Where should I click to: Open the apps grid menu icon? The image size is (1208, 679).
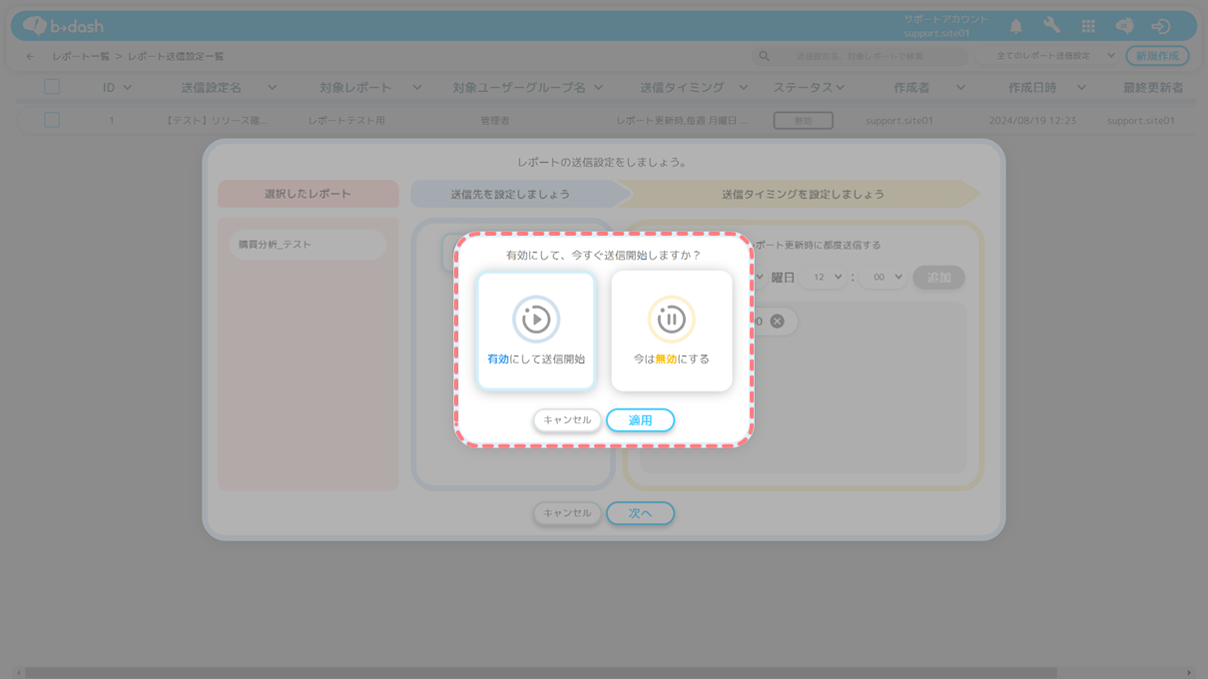[1088, 26]
